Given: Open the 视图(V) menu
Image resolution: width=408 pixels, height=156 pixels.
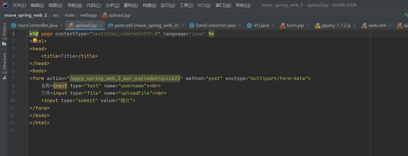Looking at the screenshot, I should [x=56, y=5].
